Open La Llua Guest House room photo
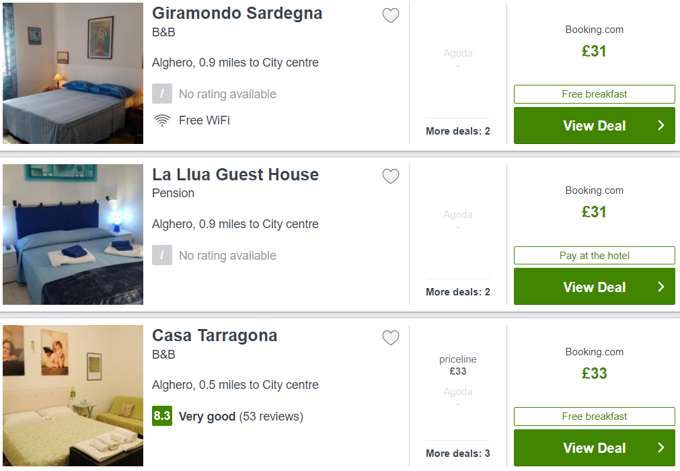Image resolution: width=680 pixels, height=471 pixels. pyautogui.click(x=73, y=234)
